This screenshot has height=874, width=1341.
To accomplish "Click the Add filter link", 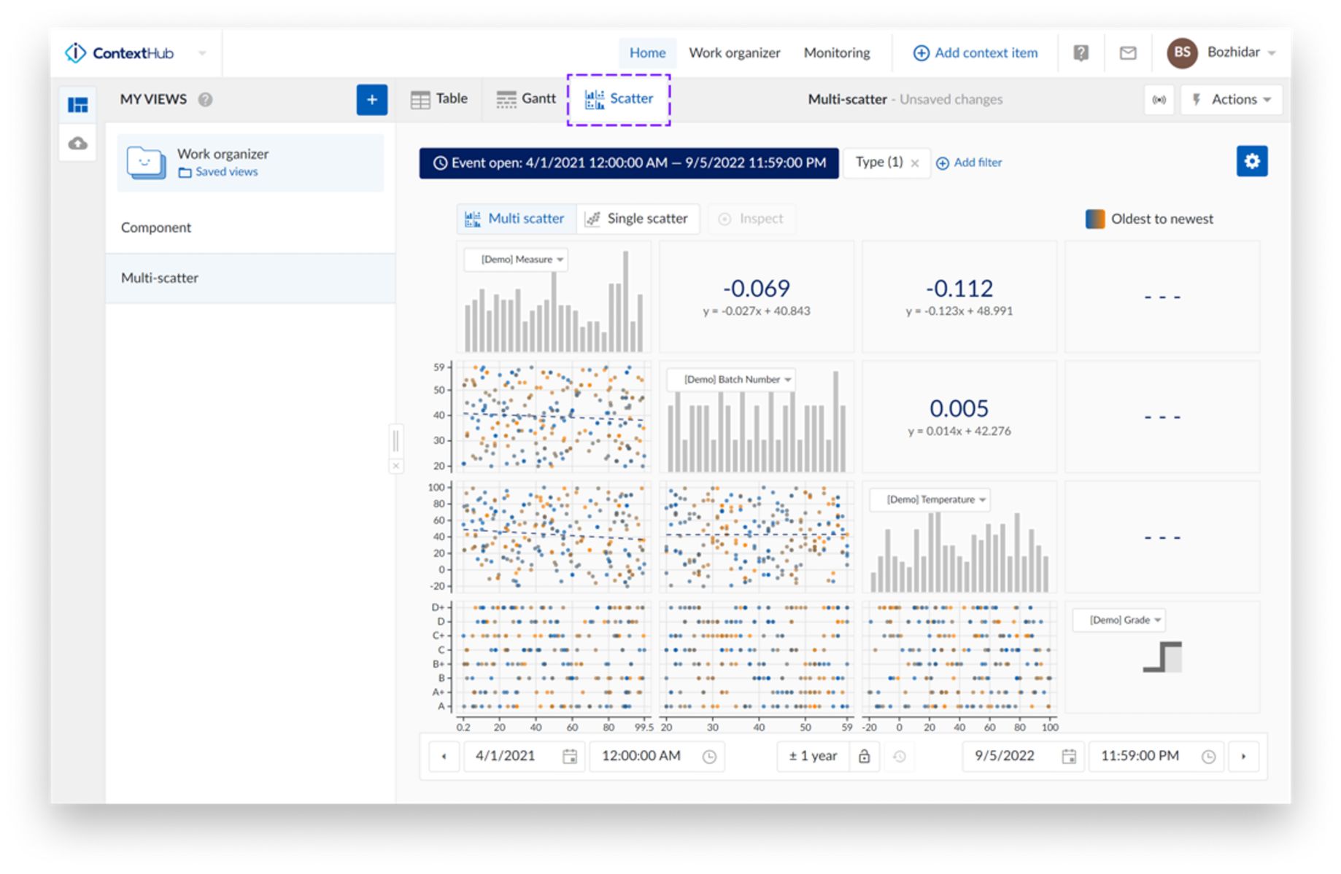I will point(969,163).
